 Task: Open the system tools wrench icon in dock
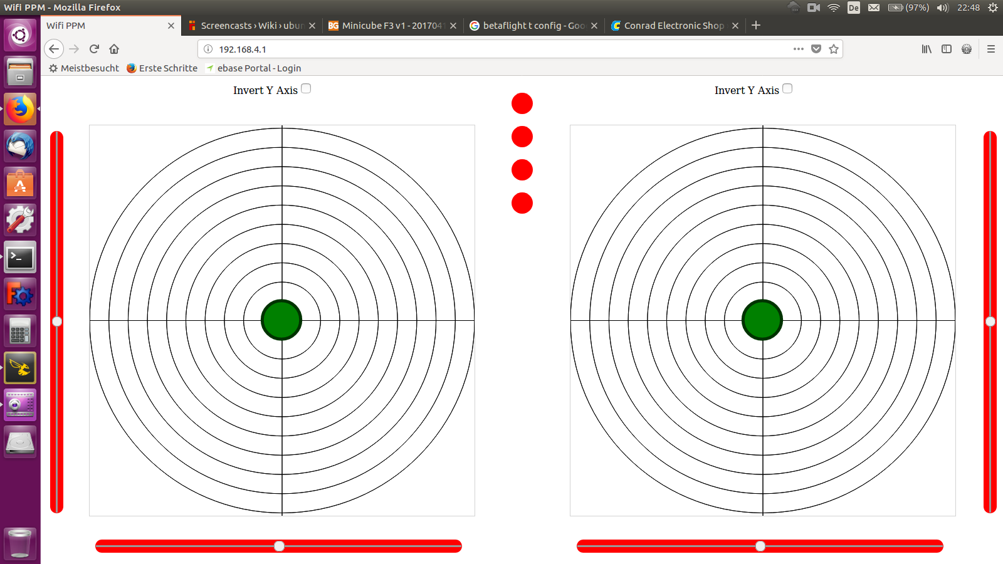pyautogui.click(x=20, y=220)
